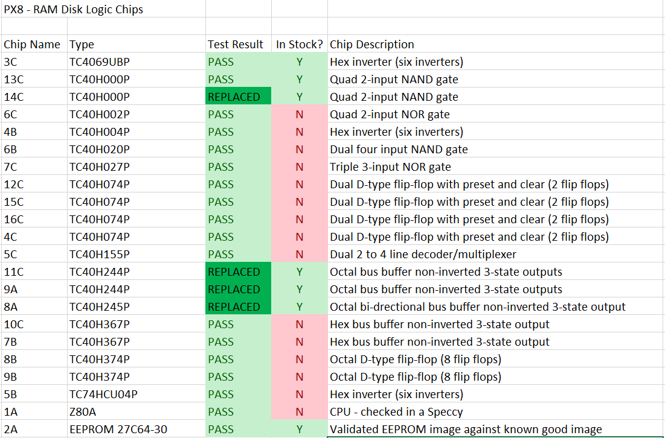Select the TC74HCU04P type cell
Screen dimensions: 665x438
click(x=136, y=394)
